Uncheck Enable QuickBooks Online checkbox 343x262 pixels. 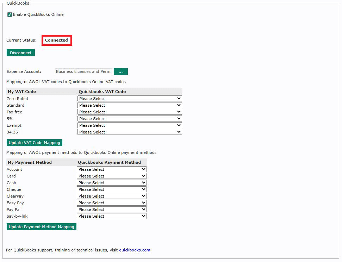tap(10, 15)
